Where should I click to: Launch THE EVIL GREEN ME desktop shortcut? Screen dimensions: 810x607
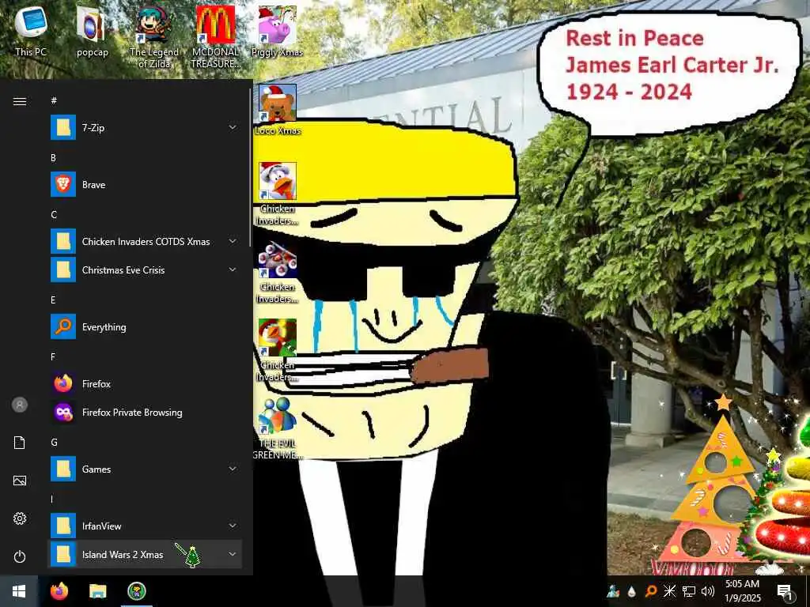click(278, 428)
